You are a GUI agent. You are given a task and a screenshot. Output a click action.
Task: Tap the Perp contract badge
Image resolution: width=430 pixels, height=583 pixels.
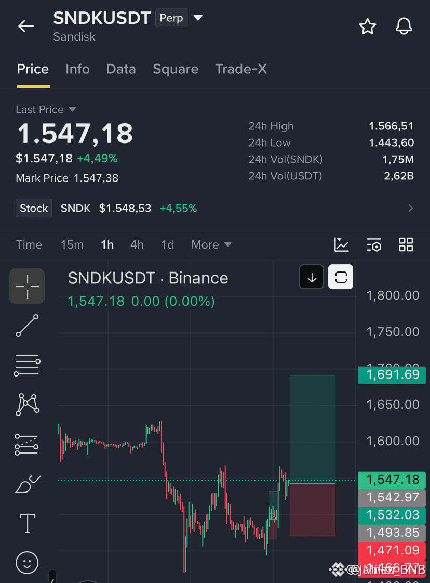171,18
